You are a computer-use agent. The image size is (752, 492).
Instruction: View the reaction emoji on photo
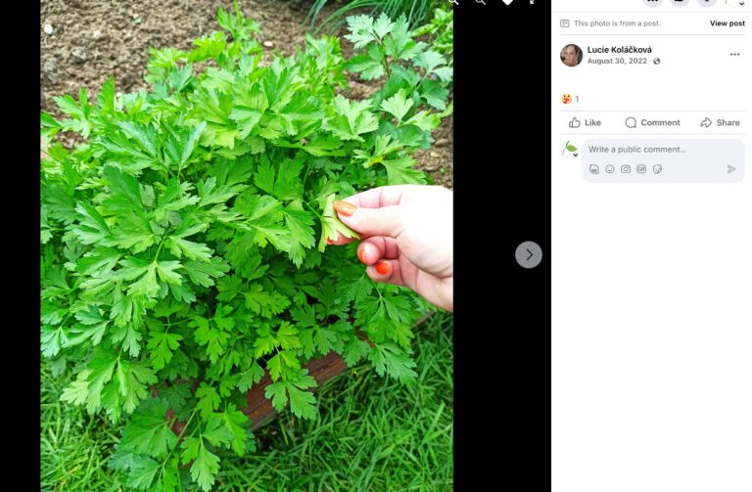click(566, 99)
